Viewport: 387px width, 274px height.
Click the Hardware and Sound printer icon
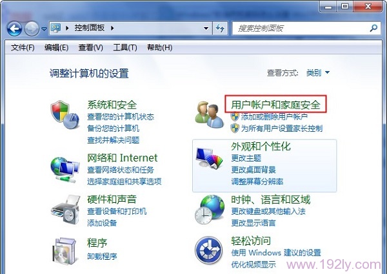click(65, 210)
